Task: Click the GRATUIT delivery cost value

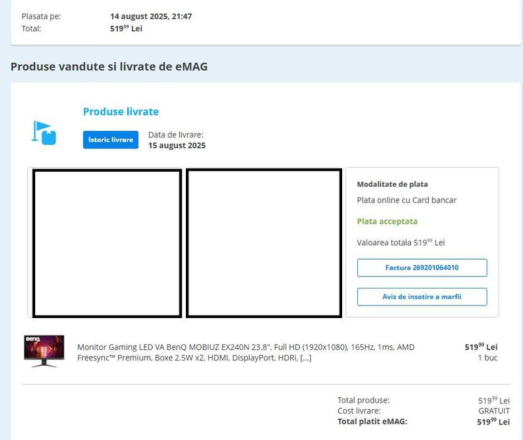Action: pos(494,410)
